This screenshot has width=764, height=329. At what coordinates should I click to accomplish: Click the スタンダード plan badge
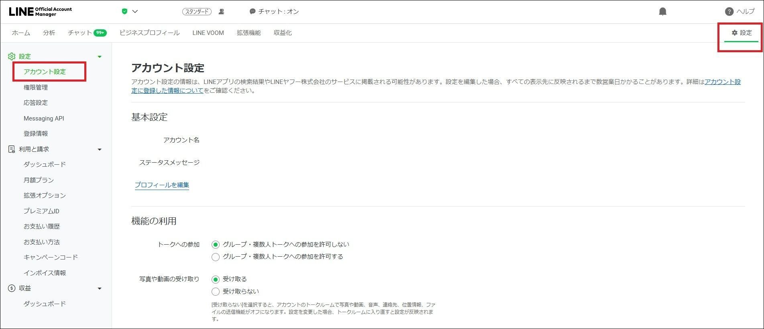[x=197, y=12]
